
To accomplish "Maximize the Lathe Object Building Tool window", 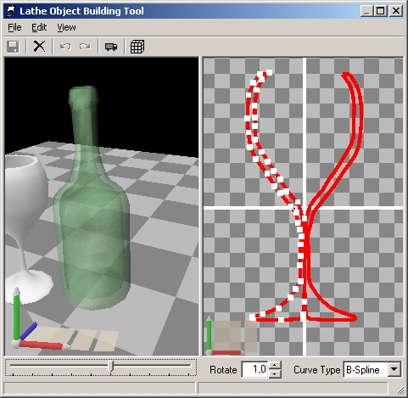I will pyautogui.click(x=381, y=11).
